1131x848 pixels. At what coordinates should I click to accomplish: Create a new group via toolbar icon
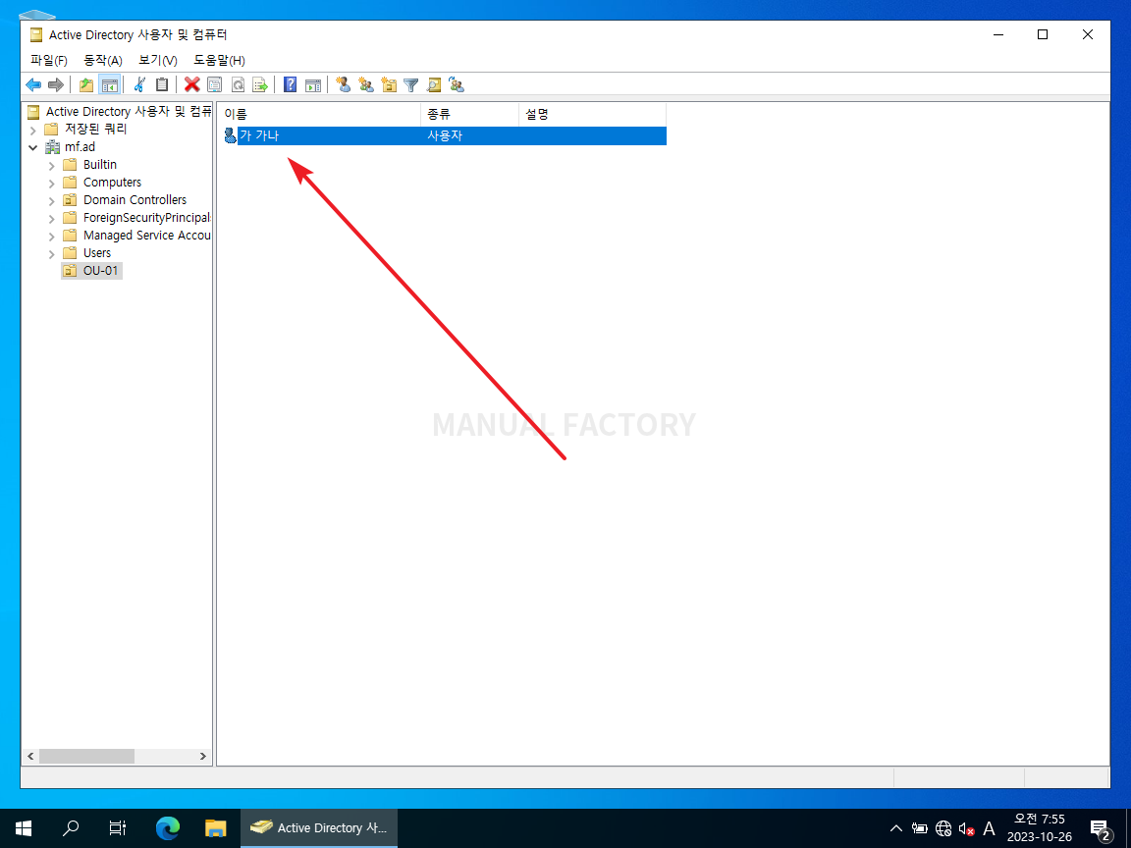click(366, 85)
